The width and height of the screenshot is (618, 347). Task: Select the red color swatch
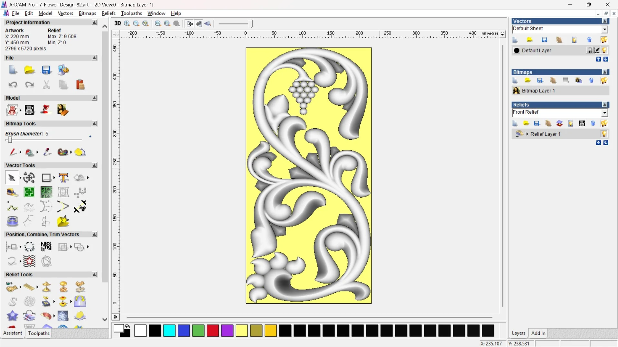[213, 331]
